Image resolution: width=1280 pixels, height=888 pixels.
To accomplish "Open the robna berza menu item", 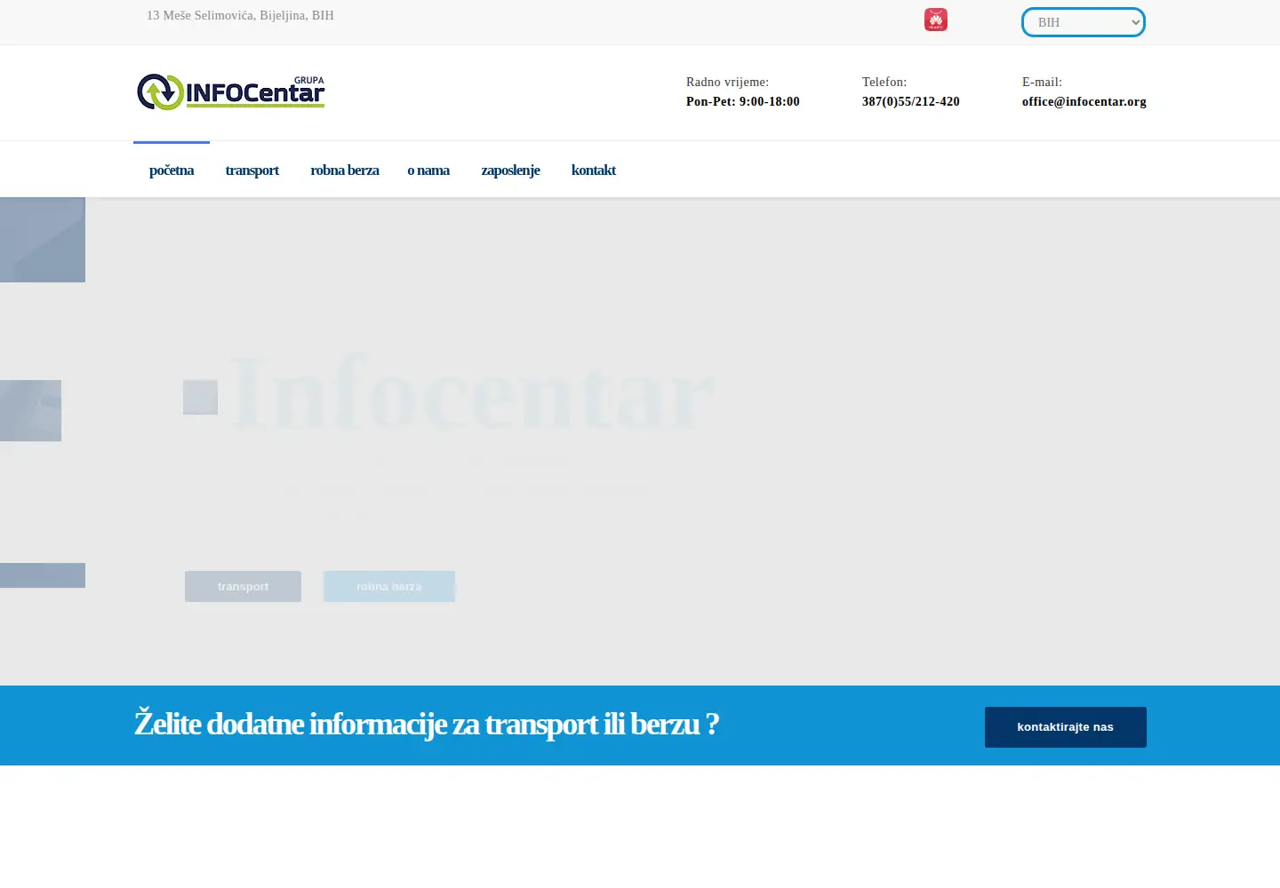I will [x=345, y=170].
